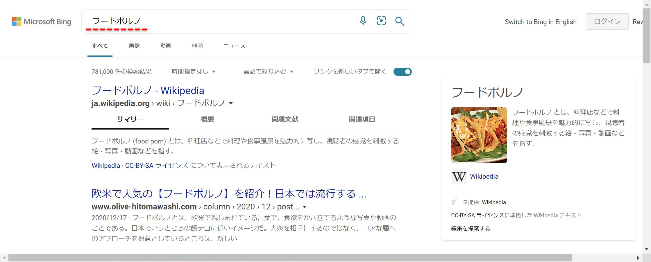Viewport: 651px width, 262px height.
Task: Click 'Switch to Bing in English' link
Action: coord(541,22)
